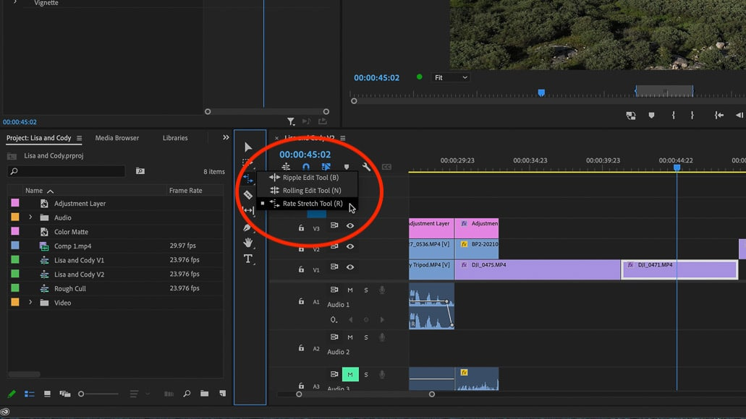Click blue label swatch of Comp 1.mp4
The image size is (746, 419).
[15, 246]
